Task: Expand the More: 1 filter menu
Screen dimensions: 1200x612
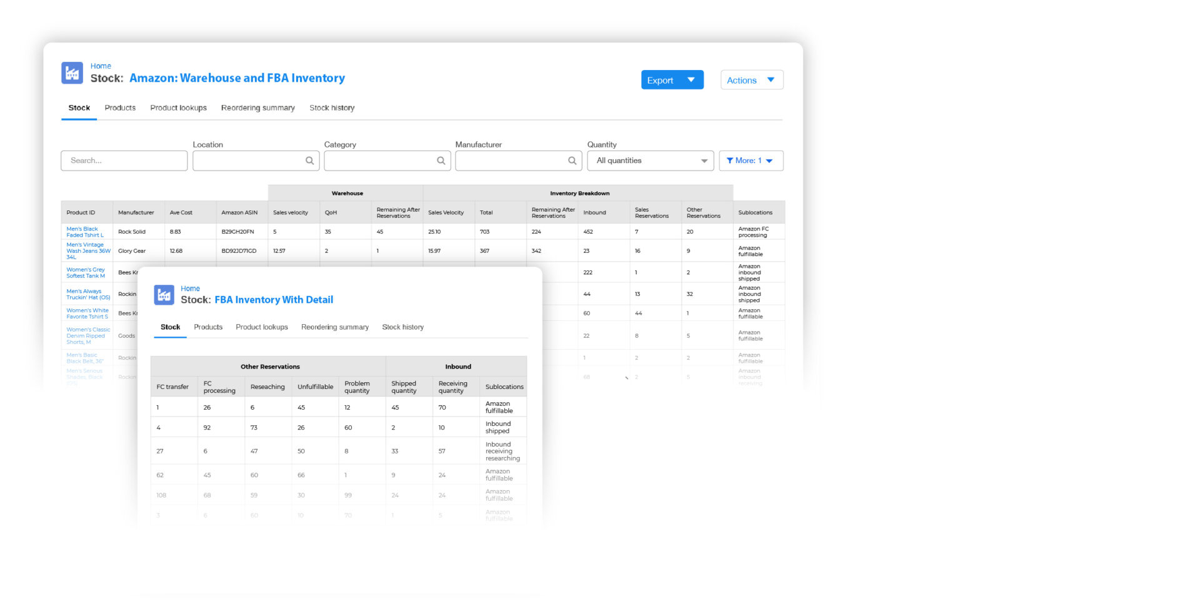Action: coord(751,160)
